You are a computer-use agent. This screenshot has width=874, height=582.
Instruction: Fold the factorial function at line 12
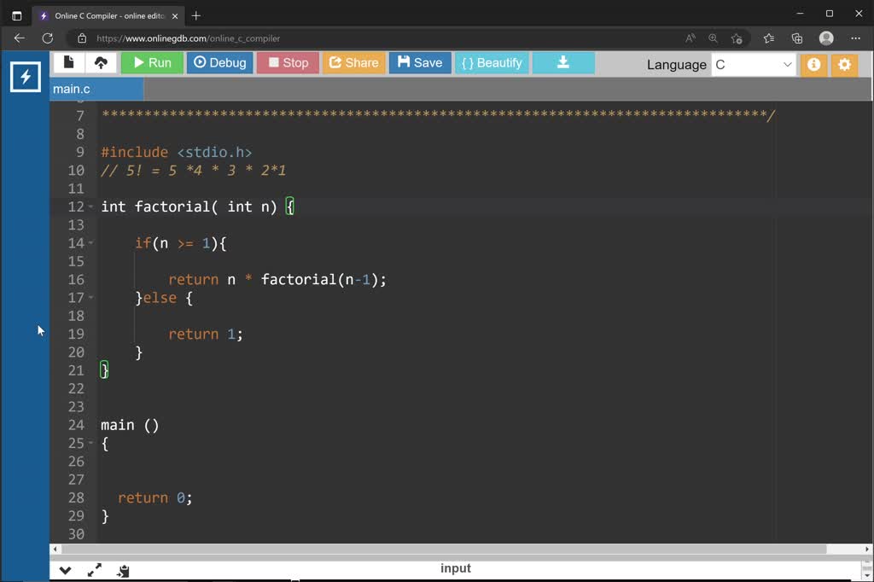pos(91,207)
